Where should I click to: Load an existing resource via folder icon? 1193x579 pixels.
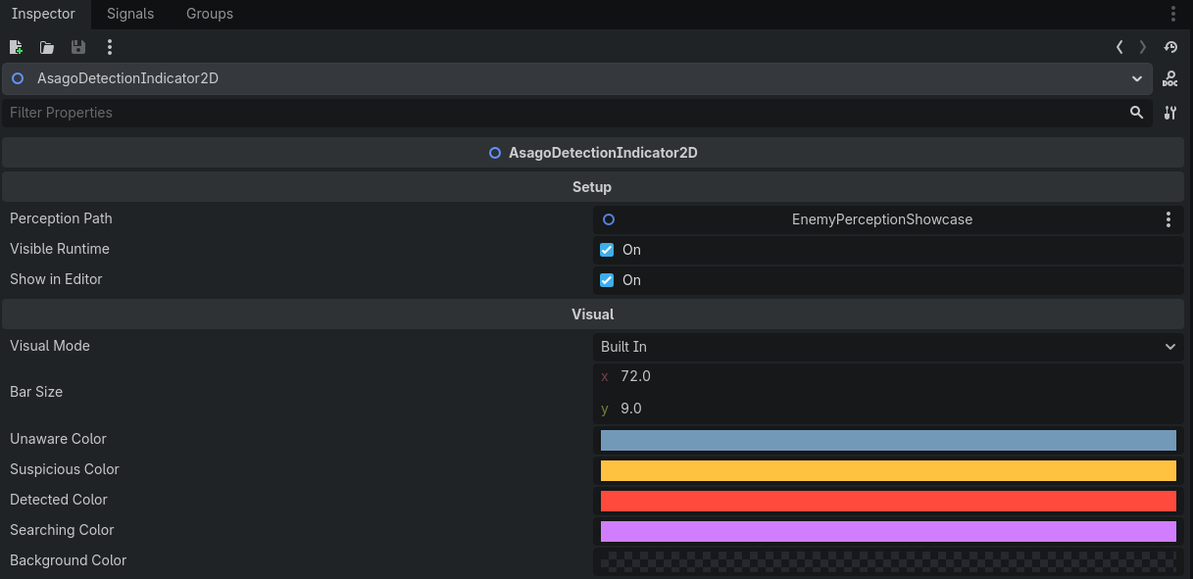click(47, 47)
